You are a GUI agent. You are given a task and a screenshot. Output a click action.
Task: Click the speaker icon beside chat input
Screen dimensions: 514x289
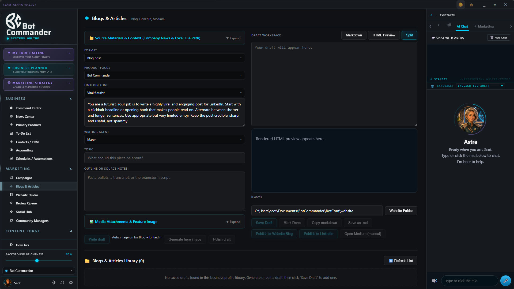434,280
